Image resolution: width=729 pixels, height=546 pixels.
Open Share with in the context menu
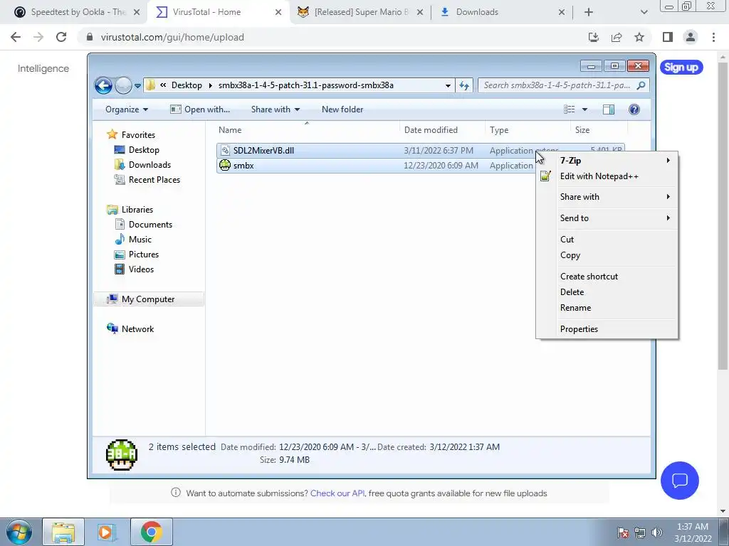(607, 197)
